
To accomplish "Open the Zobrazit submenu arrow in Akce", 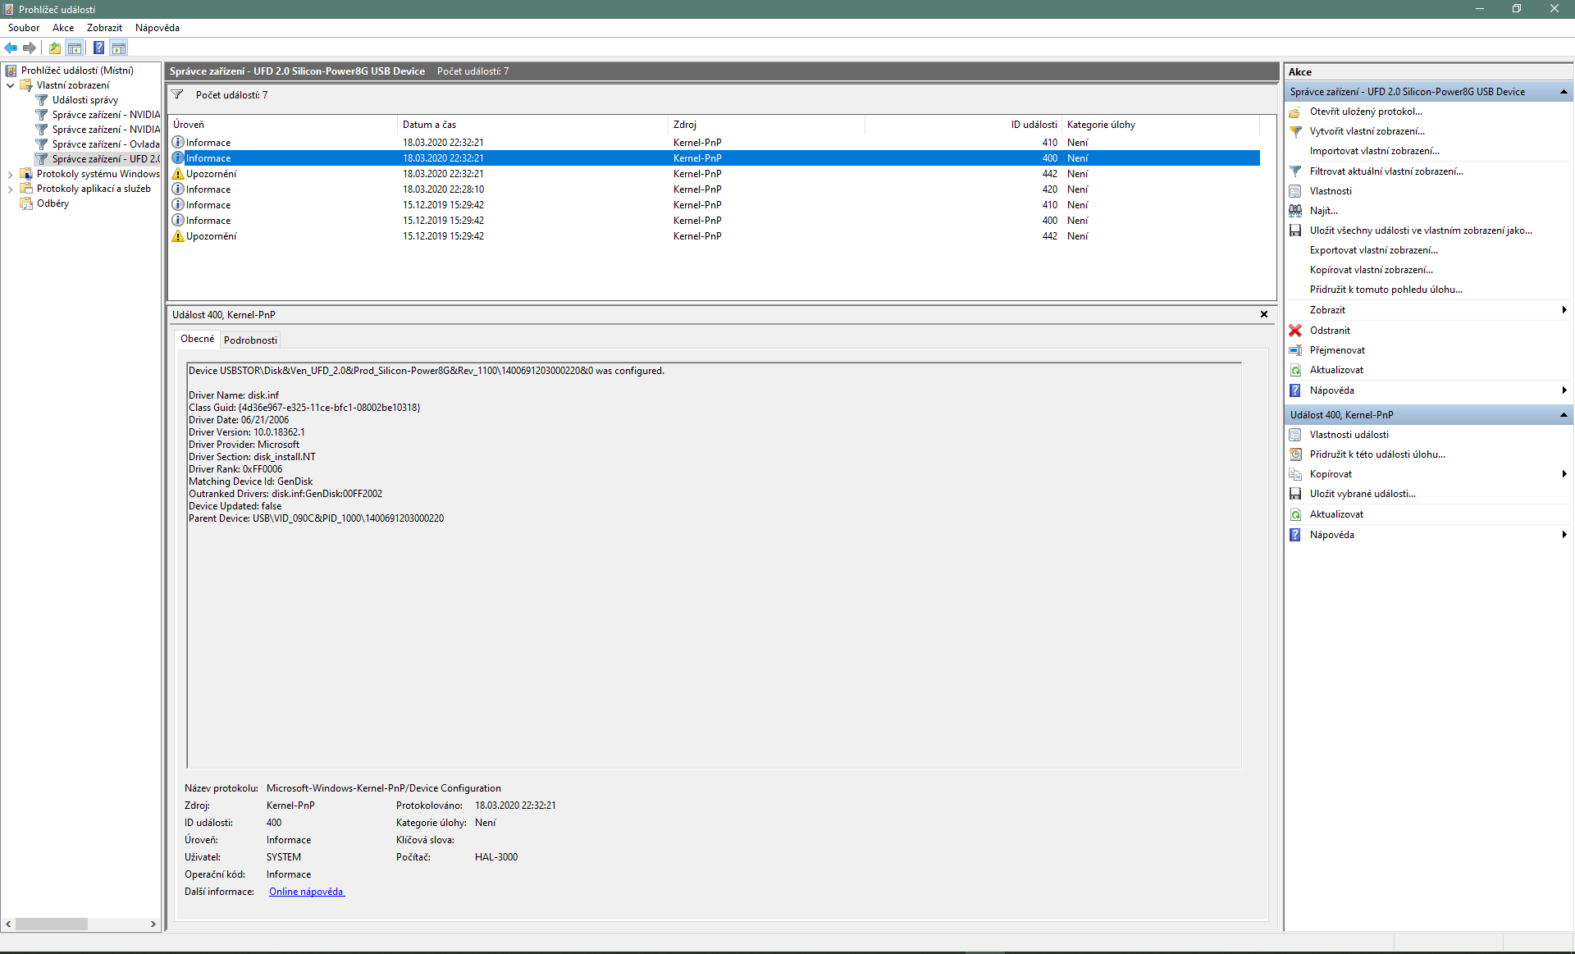I will (x=1564, y=310).
